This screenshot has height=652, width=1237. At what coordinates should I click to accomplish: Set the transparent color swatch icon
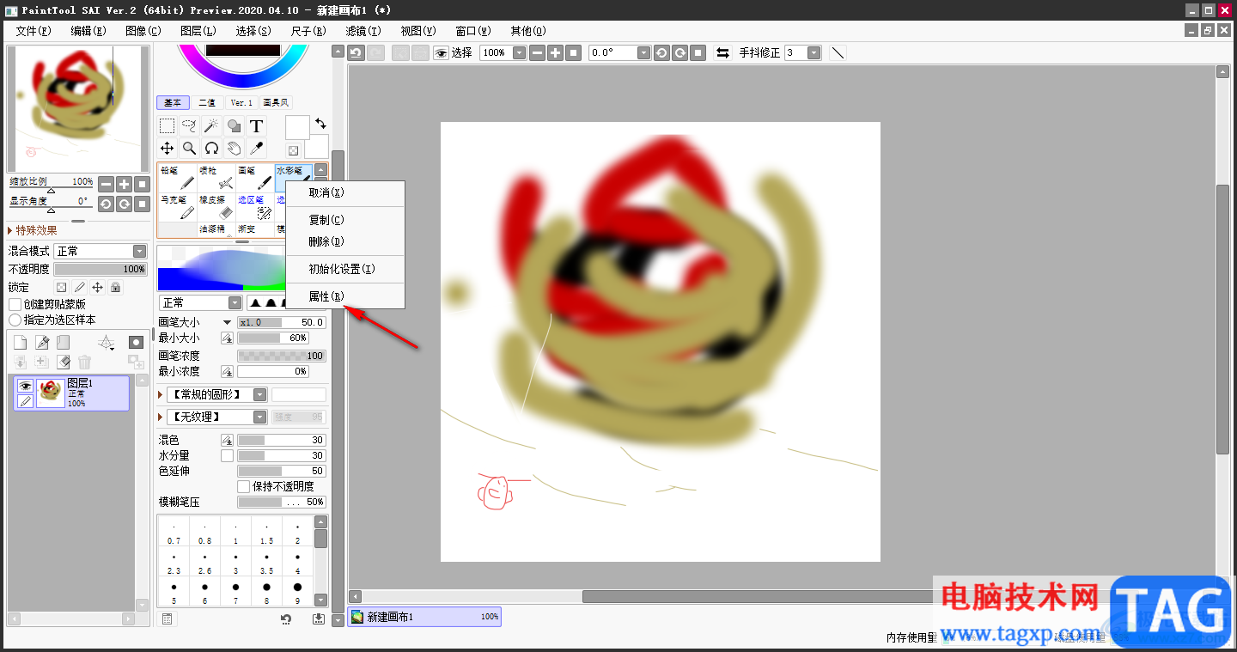293,150
